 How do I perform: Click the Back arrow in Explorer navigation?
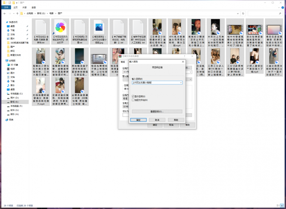point(4,14)
